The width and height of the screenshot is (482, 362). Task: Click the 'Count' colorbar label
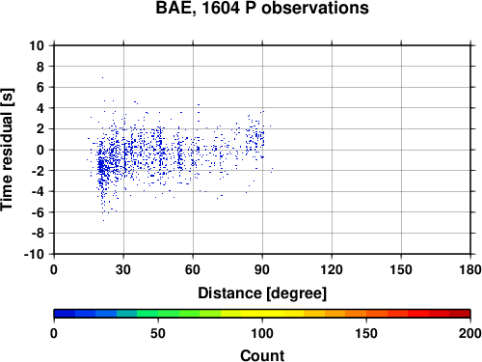click(x=262, y=355)
